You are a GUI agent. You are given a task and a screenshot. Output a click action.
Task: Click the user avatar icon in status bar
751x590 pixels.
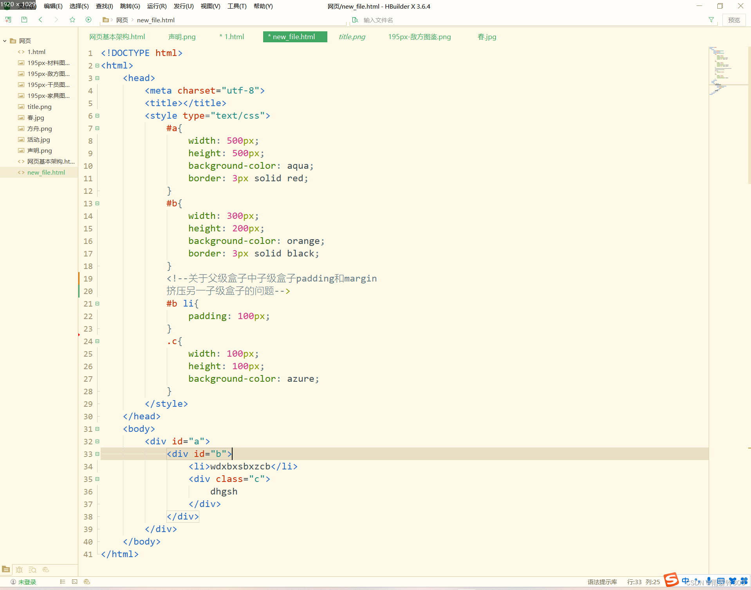click(13, 582)
